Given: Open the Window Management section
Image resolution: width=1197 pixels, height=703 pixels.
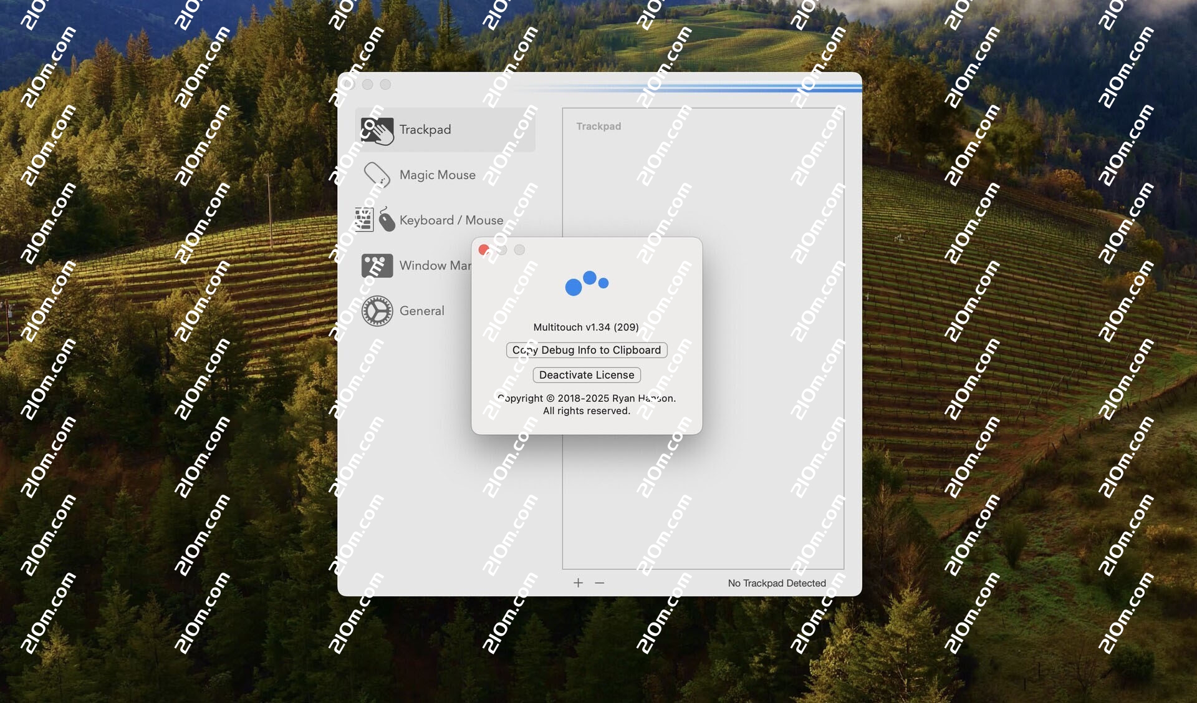Looking at the screenshot, I should [414, 265].
